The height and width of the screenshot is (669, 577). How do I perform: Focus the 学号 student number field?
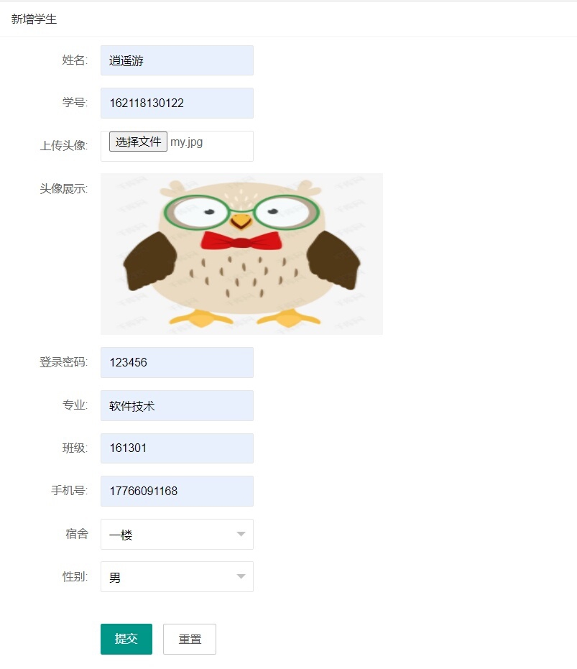click(x=177, y=103)
